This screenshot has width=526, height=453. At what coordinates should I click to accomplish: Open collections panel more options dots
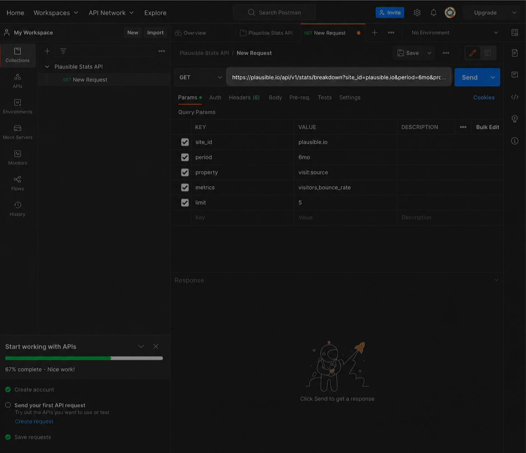click(x=162, y=51)
